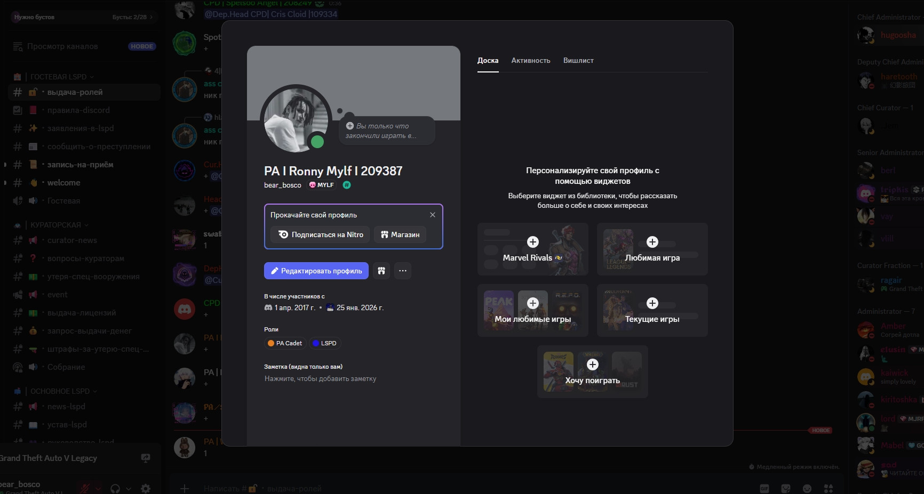Screen dimensions: 924x494
Task: Open the выдача-ролей channel
Action: [84, 92]
